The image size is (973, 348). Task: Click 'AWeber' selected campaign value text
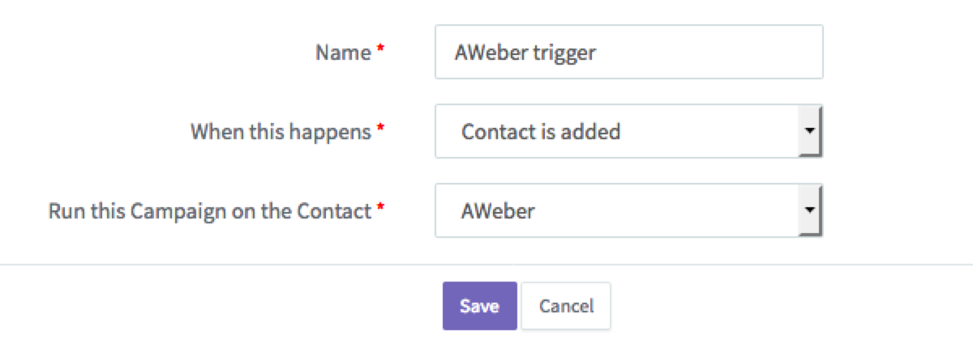click(498, 211)
